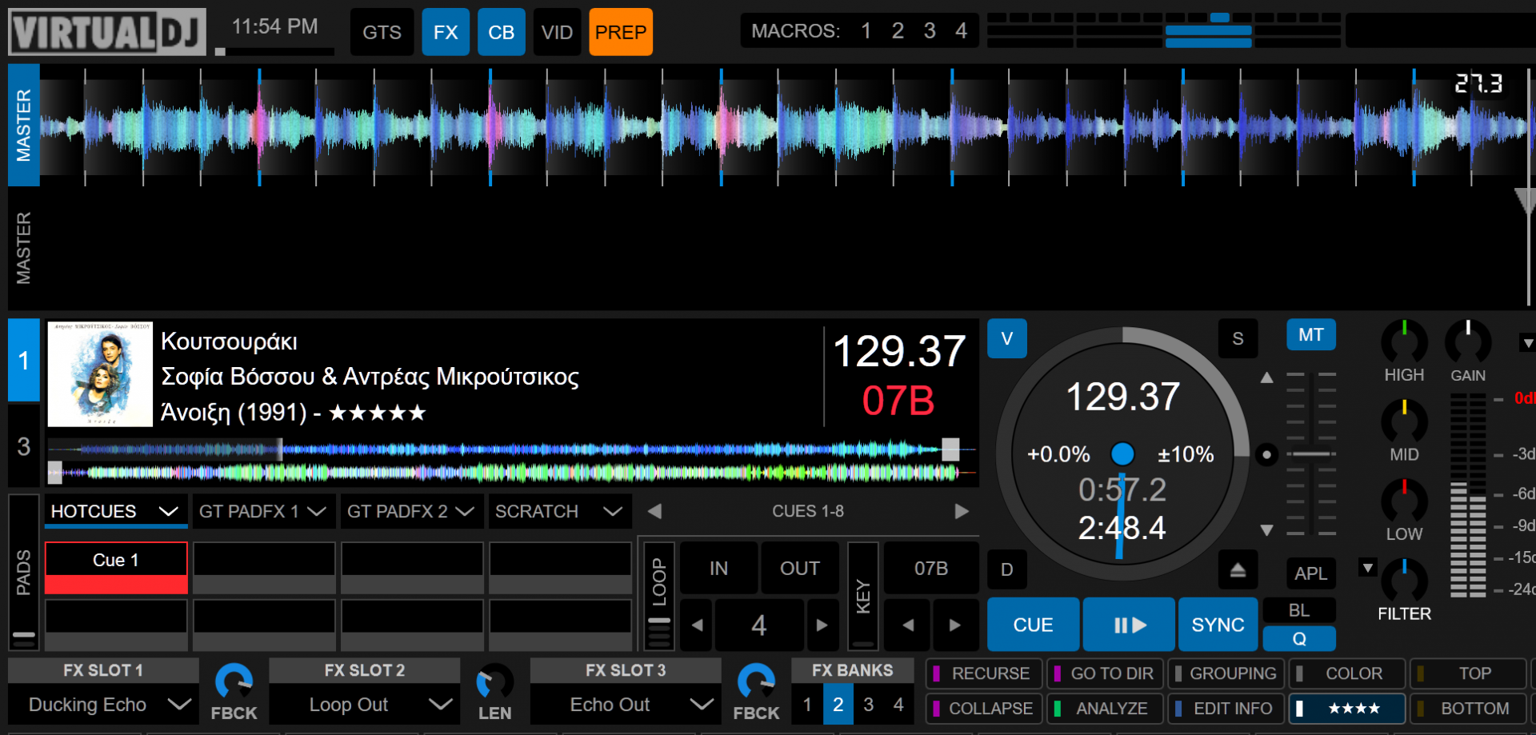This screenshot has width=1536, height=735.
Task: Click the top progress bar under clock
Action: point(274,52)
